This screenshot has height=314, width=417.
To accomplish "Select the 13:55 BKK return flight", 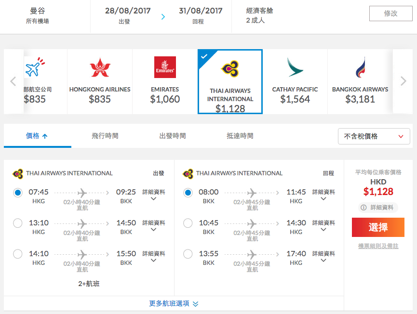I will pyautogui.click(x=188, y=254).
